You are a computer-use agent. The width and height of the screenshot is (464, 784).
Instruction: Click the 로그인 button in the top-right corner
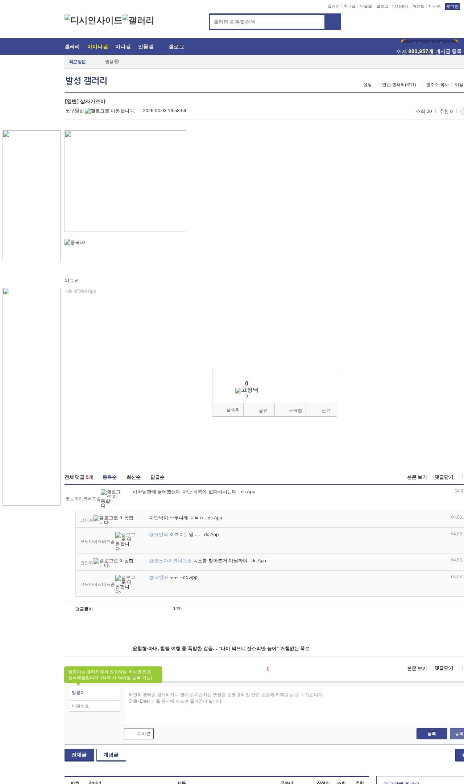(x=452, y=7)
